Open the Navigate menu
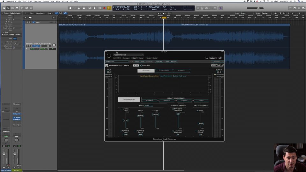The image size is (306, 172). (x=38, y=1)
